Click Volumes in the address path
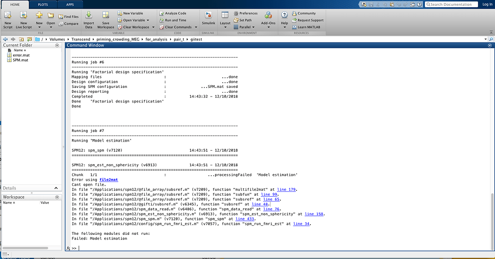This screenshot has height=259, width=495. click(x=57, y=40)
